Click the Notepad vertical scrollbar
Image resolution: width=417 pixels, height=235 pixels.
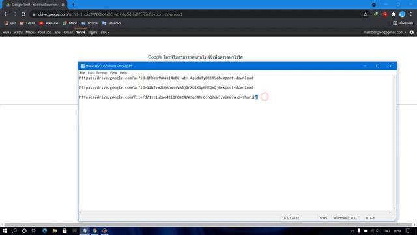(x=394, y=143)
